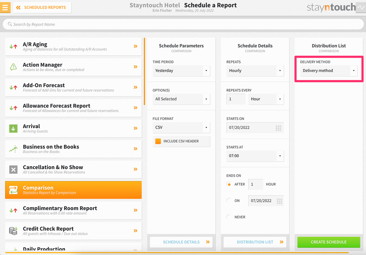
Task: Click the A/R Aging report arrows icon
Action: pyautogui.click(x=13, y=47)
